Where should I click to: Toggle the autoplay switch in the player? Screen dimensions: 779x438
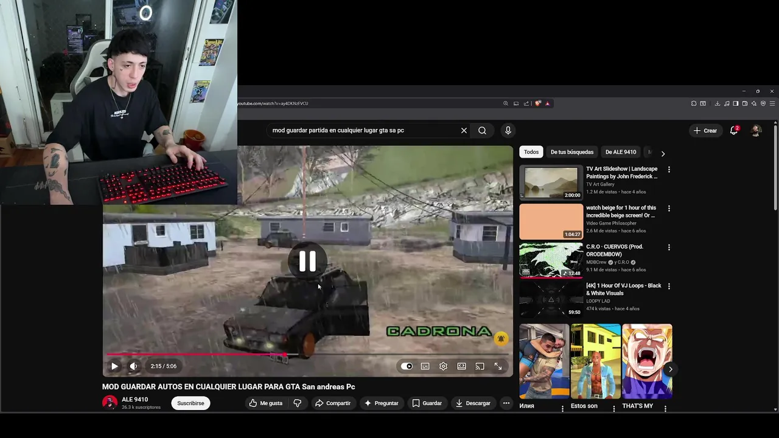point(407,366)
